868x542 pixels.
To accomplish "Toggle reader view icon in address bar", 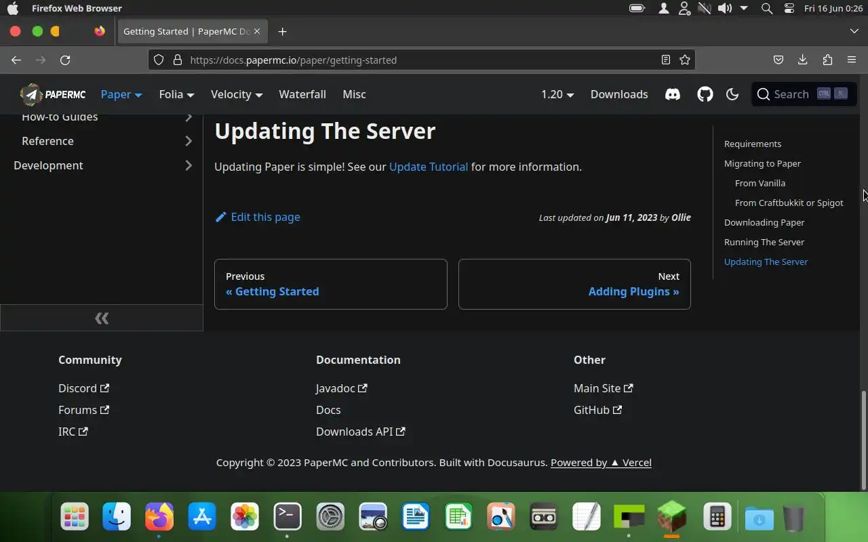I will 666,60.
